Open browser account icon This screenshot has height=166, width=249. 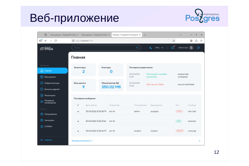191,41
